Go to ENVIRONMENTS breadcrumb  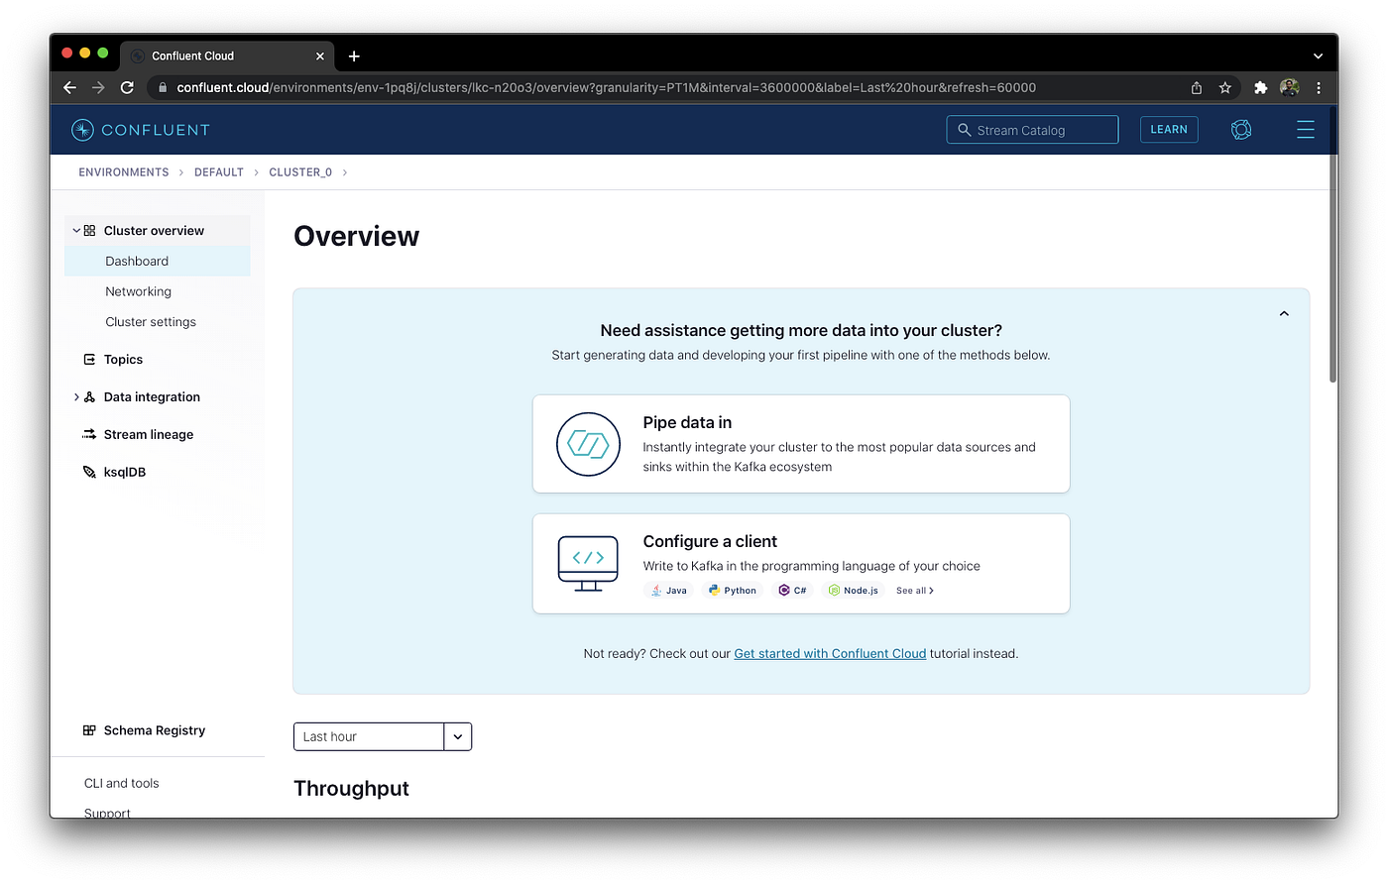[124, 172]
